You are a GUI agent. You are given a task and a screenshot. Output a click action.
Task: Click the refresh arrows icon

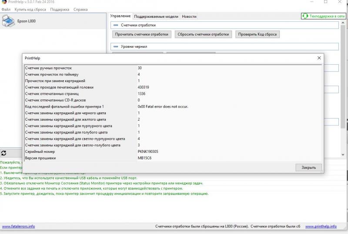[3, 153]
